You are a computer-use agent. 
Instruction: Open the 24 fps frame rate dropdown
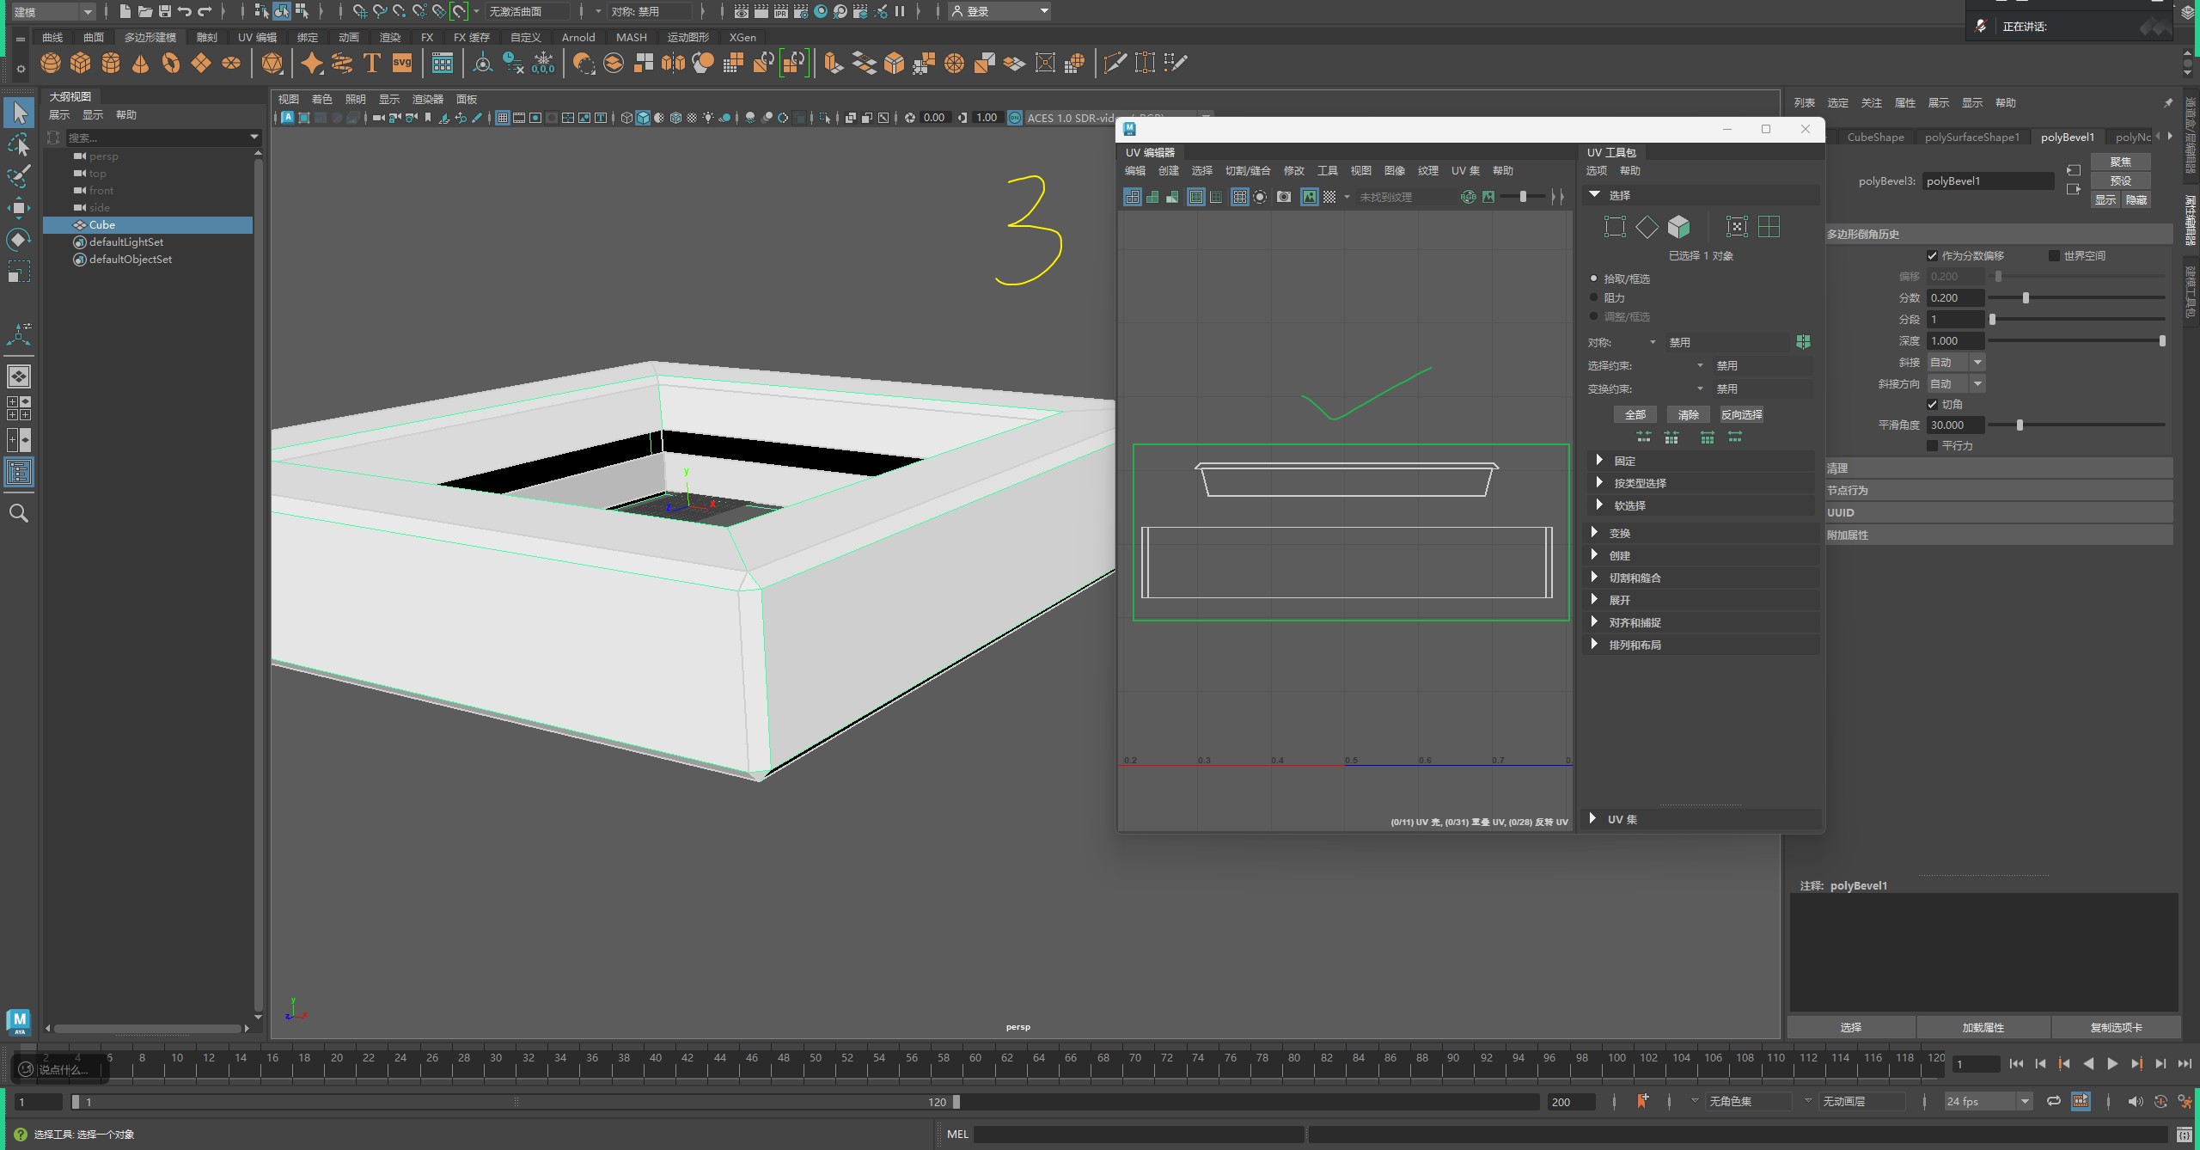(x=1988, y=1102)
